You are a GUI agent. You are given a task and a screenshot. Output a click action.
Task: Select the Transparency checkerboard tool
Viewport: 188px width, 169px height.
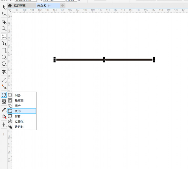[x=4, y=102]
